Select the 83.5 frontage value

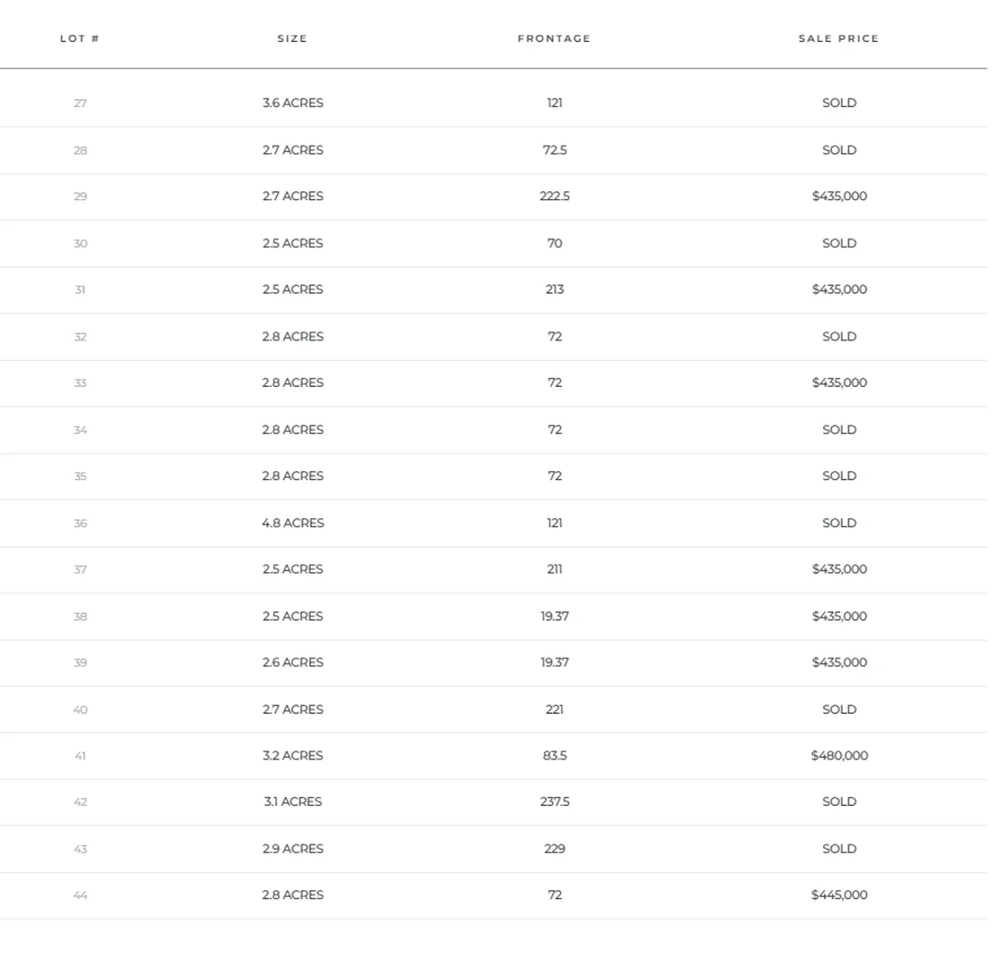554,756
